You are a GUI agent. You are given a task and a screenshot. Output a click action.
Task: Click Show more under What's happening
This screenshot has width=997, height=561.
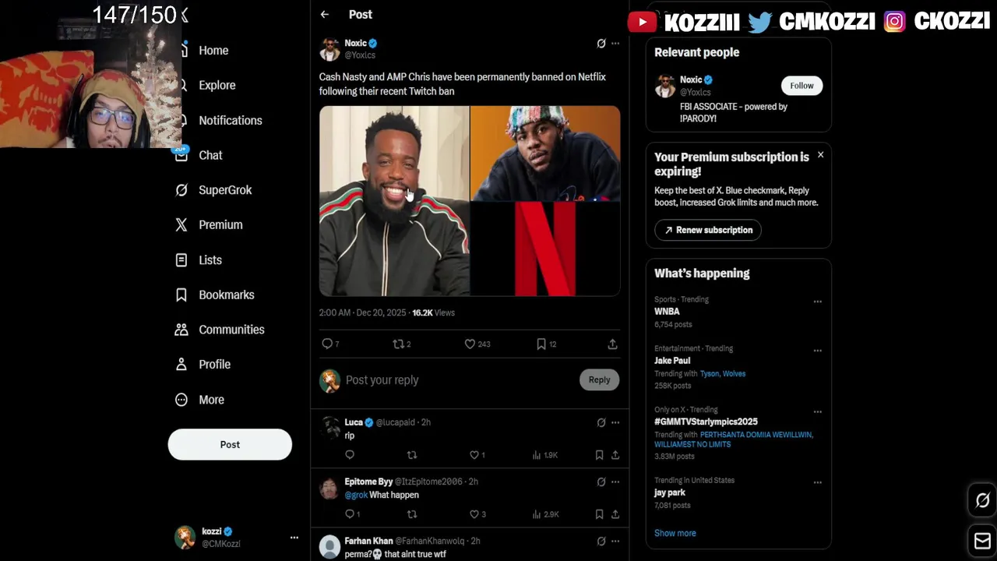point(675,533)
